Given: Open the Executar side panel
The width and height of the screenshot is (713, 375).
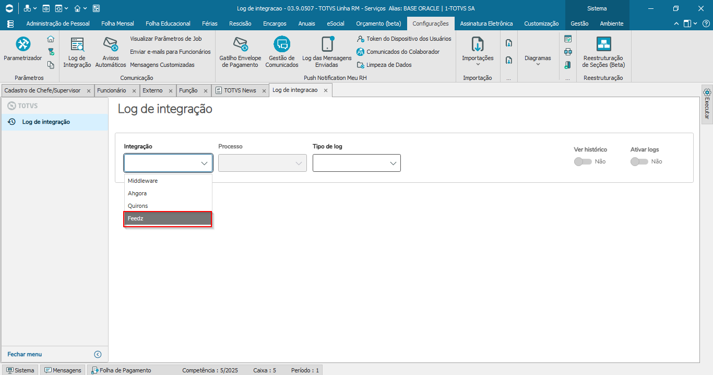Looking at the screenshot, I should pyautogui.click(x=707, y=104).
